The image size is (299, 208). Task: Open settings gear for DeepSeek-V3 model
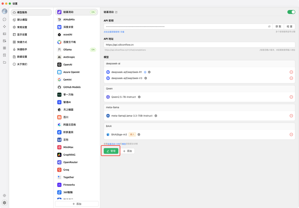pos(146,78)
